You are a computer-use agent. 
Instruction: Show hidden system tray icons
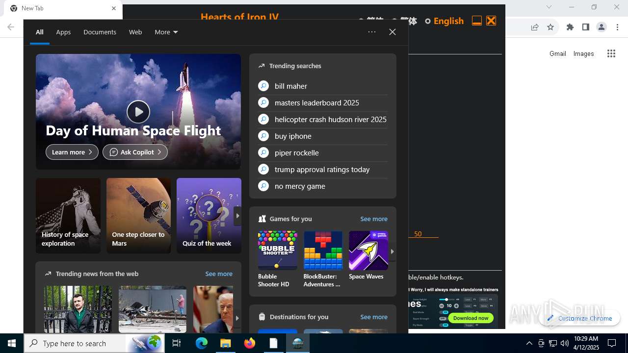click(529, 343)
